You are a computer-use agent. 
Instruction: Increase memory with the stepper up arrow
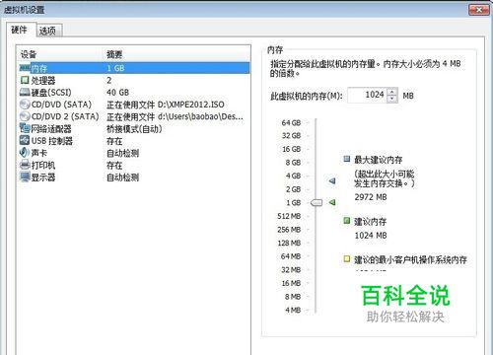click(x=392, y=92)
